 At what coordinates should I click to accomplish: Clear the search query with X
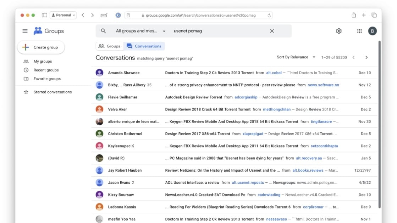(272, 31)
